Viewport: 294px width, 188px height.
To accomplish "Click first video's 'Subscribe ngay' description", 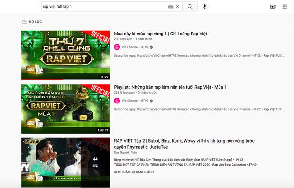I will coord(200,55).
